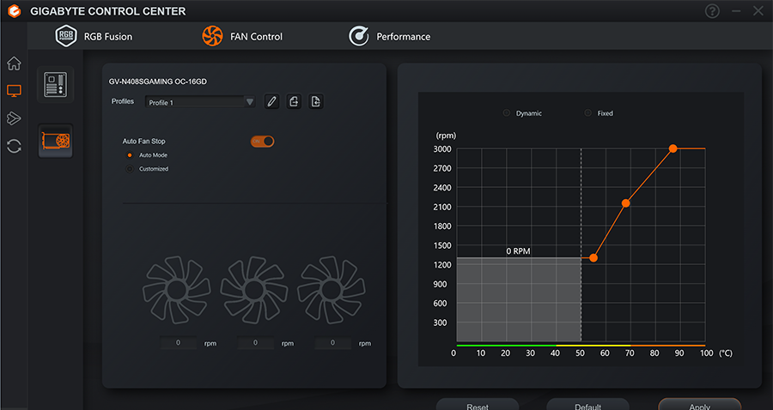Select the graphics card device thumbnail

56,141
